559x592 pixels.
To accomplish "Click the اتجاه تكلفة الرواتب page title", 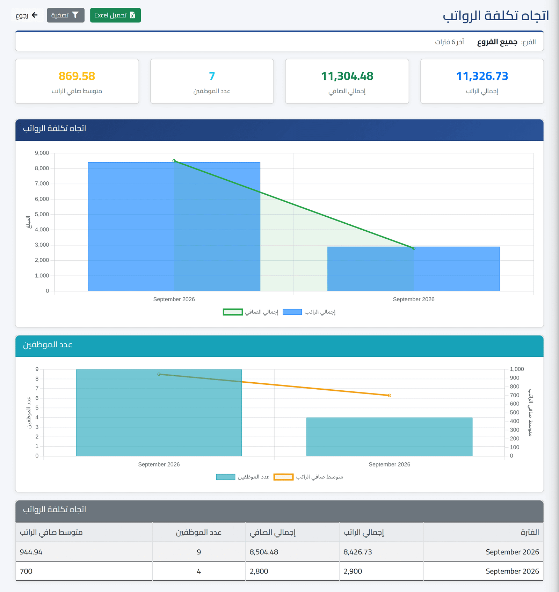I will pos(496,16).
